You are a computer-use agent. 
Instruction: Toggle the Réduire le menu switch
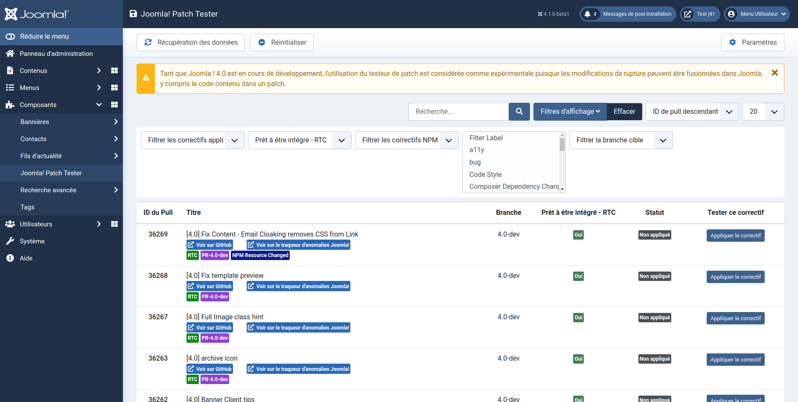pyautogui.click(x=10, y=37)
